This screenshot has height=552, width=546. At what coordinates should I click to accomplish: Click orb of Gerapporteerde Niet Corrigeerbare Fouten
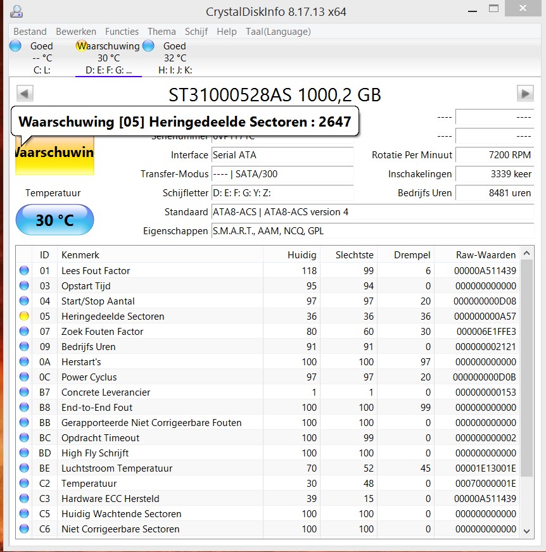pos(24,422)
